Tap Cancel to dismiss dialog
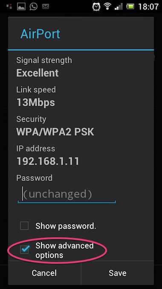 tap(44, 273)
